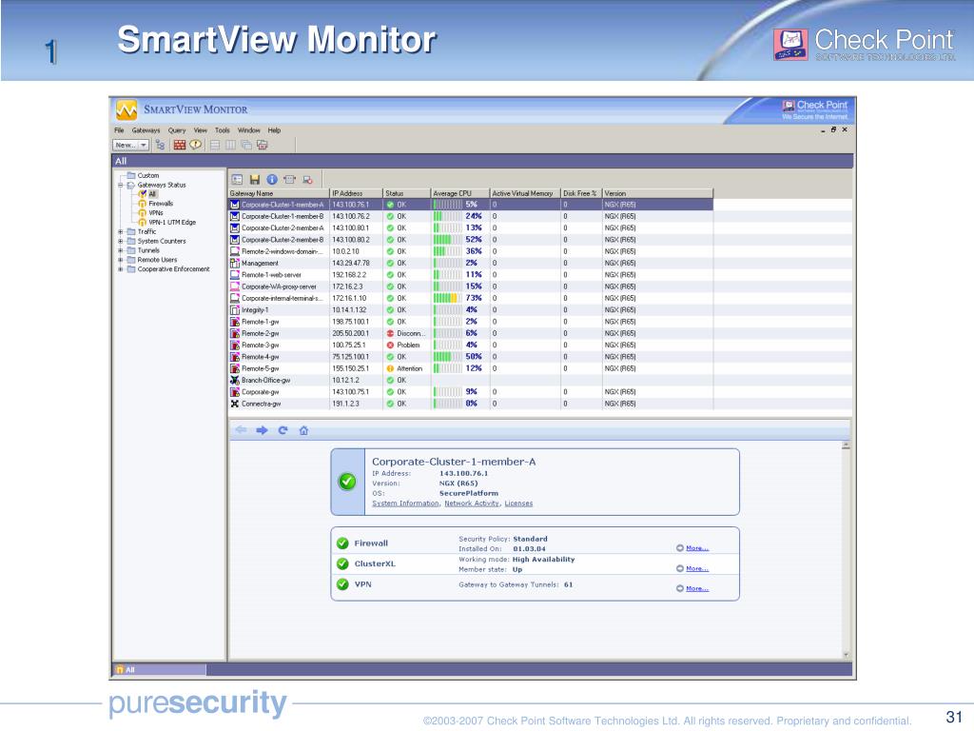Expand the Tunnels tree node
This screenshot has height=731, width=974.
pos(121,250)
